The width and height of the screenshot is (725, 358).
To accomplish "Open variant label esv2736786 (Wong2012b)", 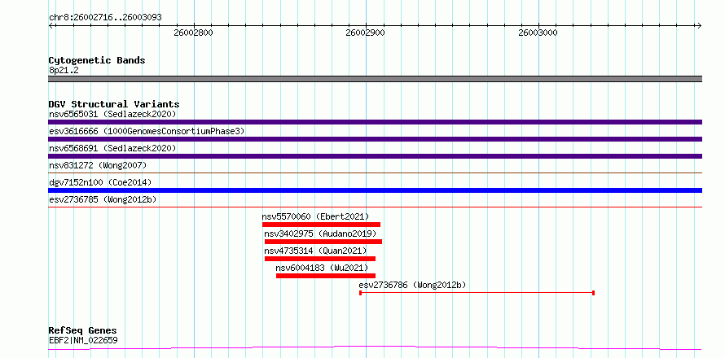I will 412,285.
